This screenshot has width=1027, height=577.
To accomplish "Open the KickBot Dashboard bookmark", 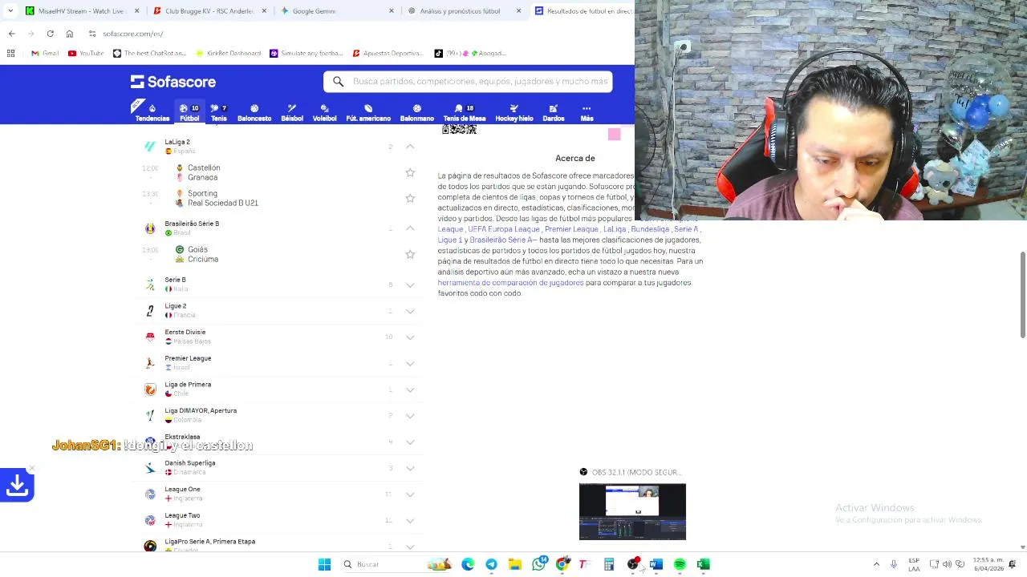I will pos(229,54).
